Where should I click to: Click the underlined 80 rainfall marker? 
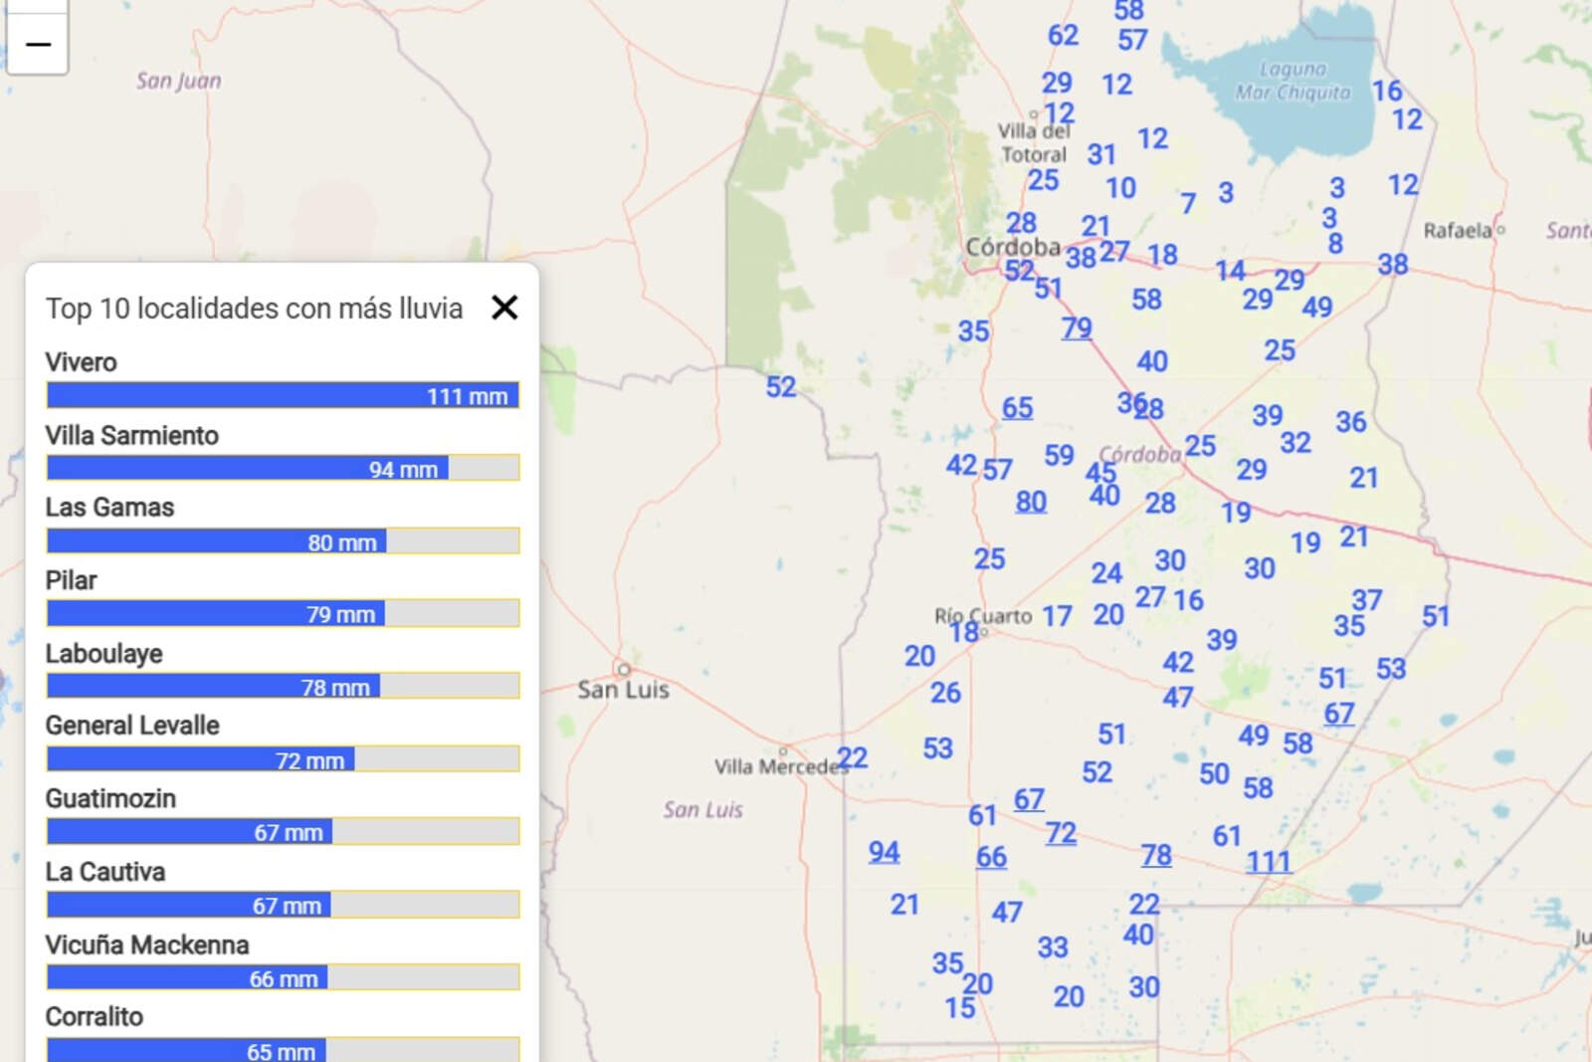point(1031,502)
